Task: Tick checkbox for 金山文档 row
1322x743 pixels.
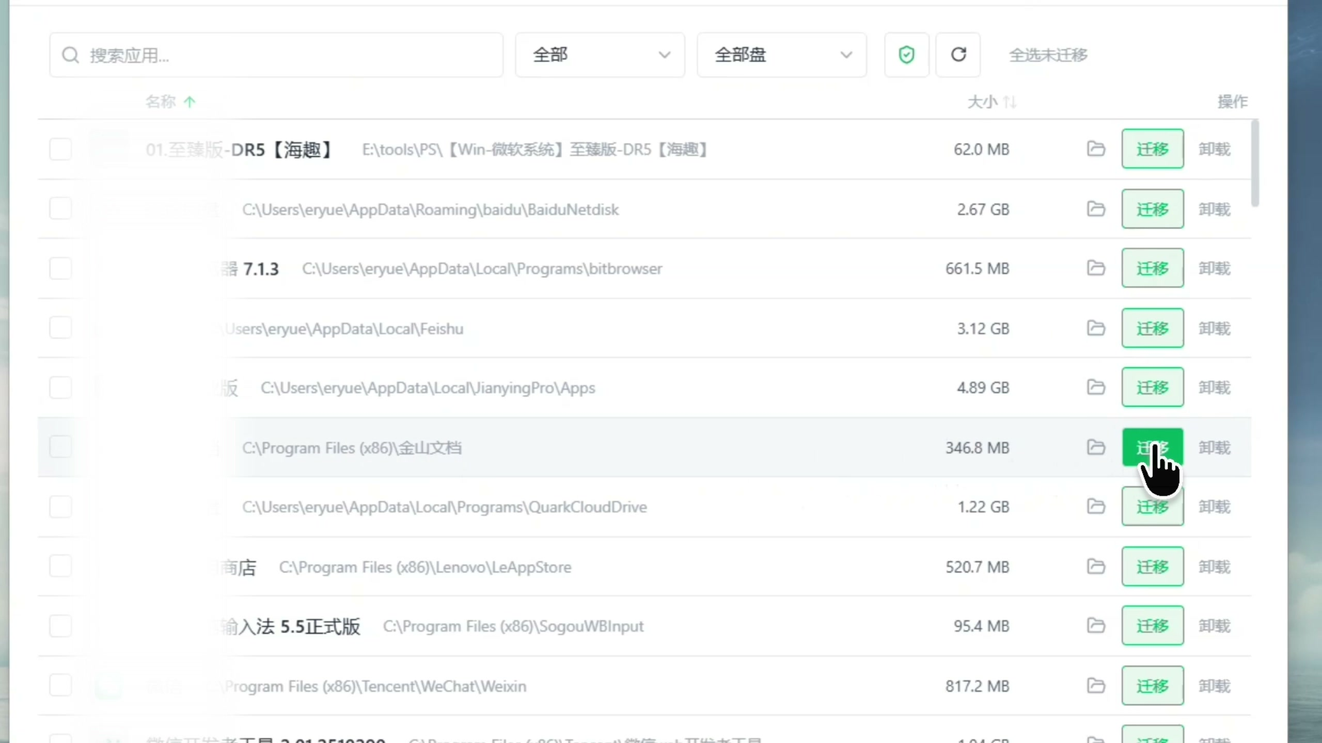Action: 60,447
